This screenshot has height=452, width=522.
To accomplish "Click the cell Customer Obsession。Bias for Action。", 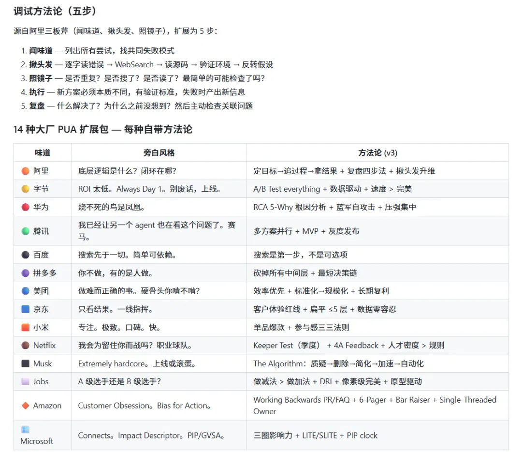I will [159, 406].
